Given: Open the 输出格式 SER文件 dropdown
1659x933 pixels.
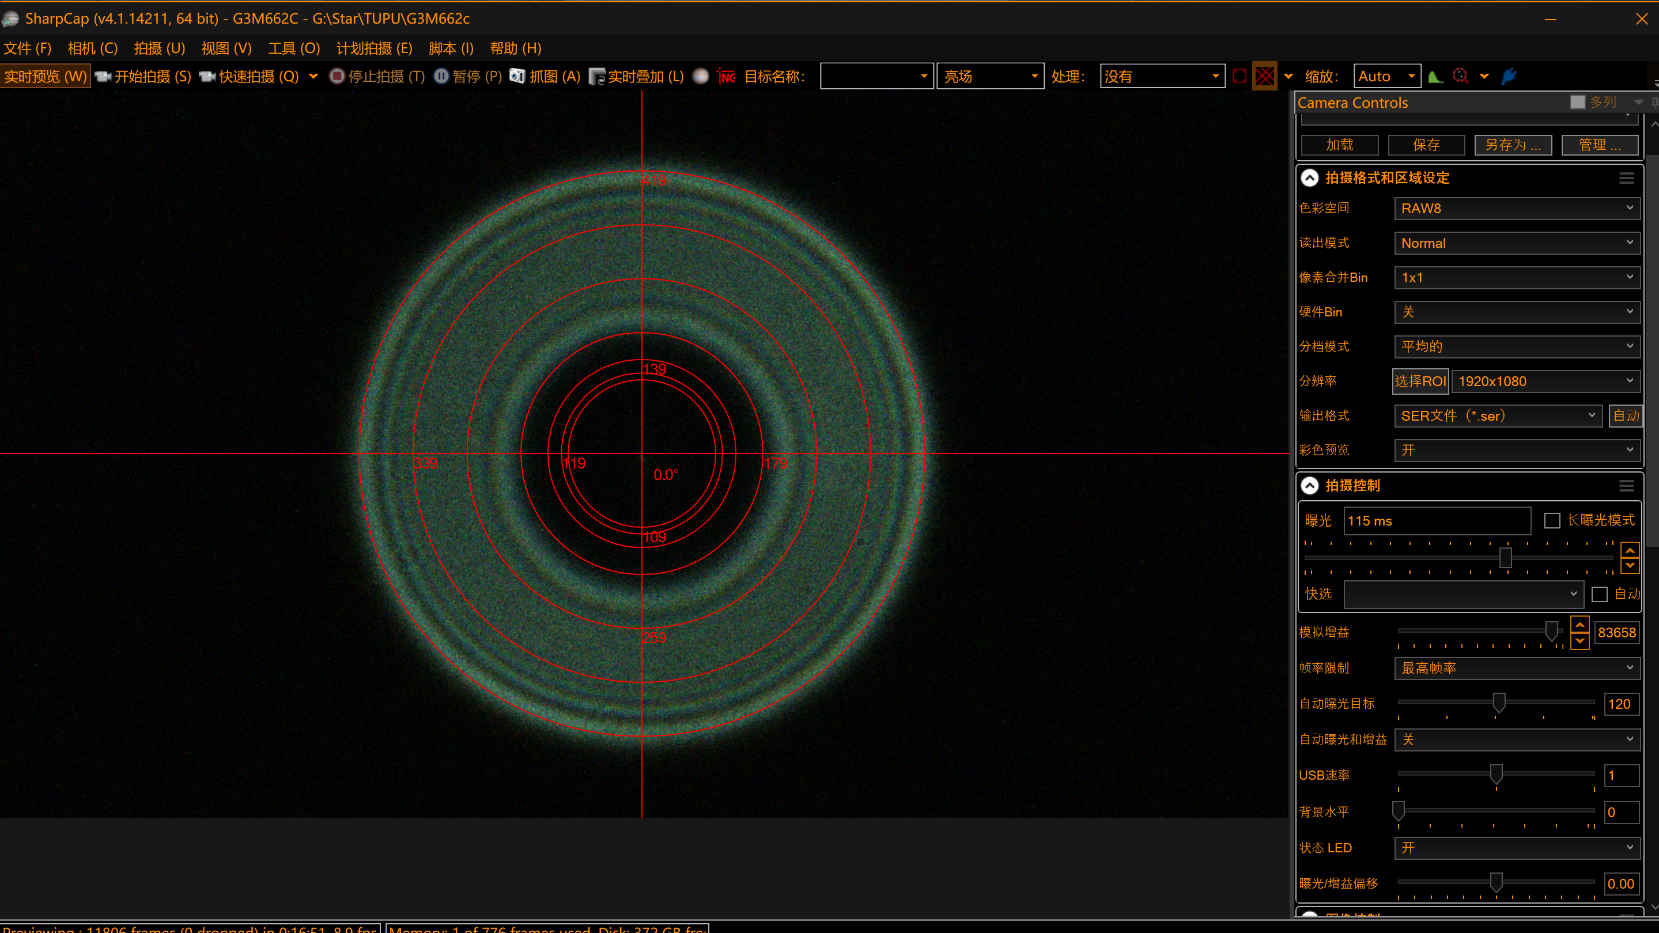Looking at the screenshot, I should click(1498, 415).
